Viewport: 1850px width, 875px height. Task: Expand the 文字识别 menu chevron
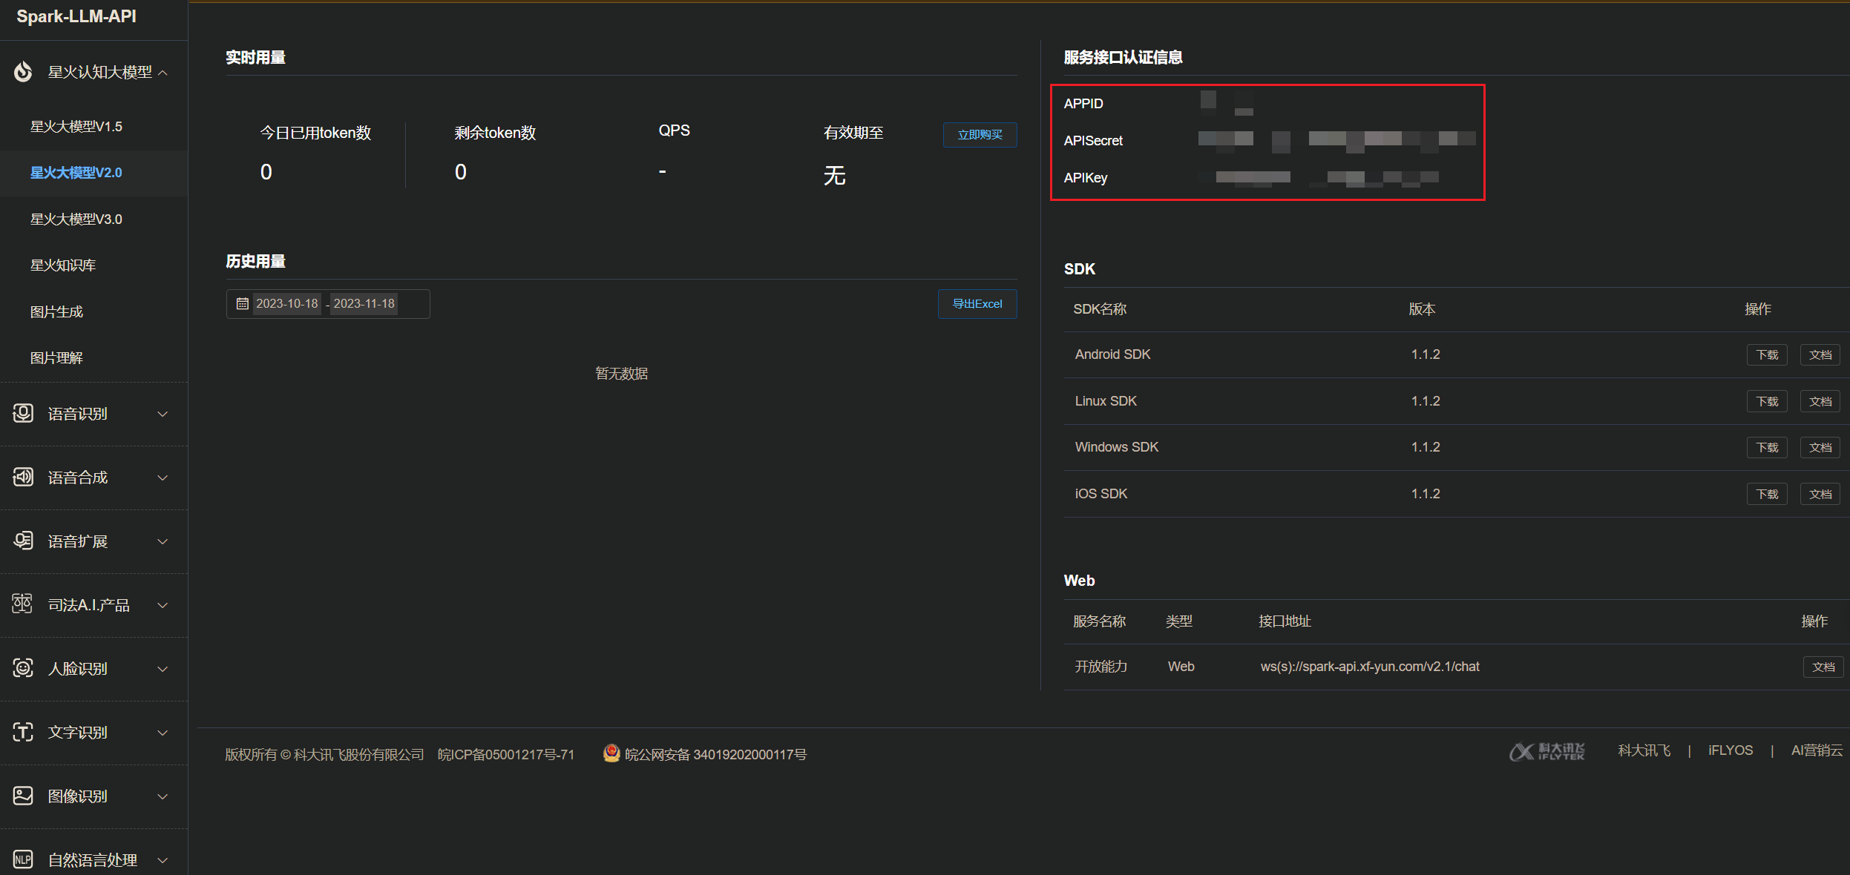(x=163, y=733)
